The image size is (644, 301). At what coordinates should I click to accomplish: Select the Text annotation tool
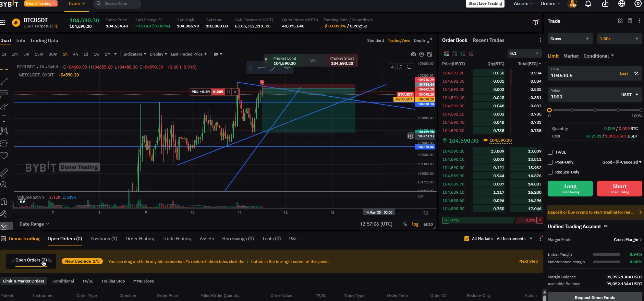[4, 119]
